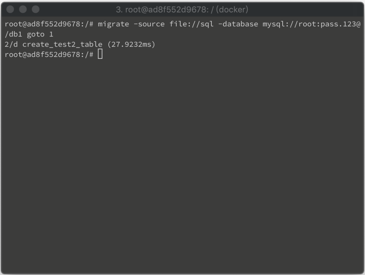Click the -source flag in the command

tap(149, 24)
